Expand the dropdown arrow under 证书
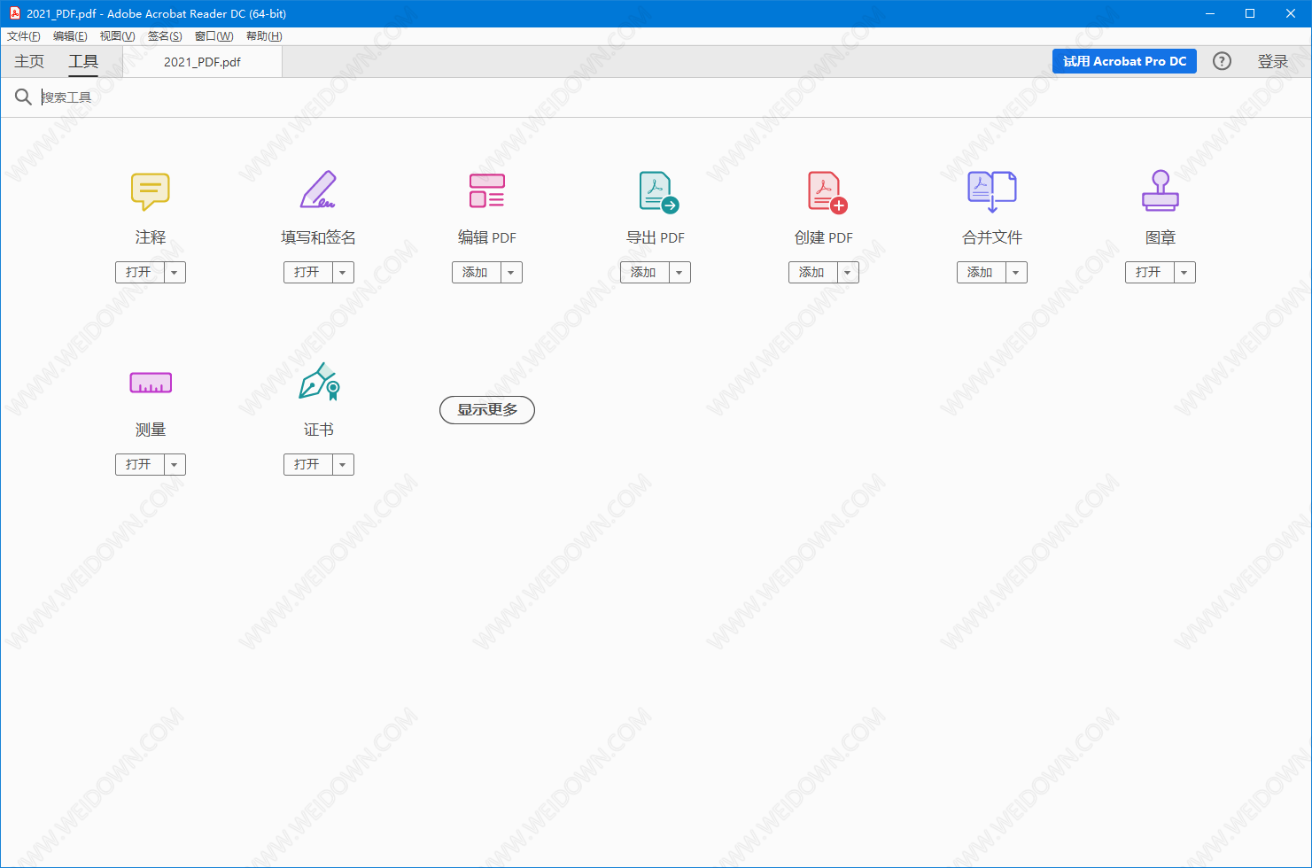Viewport: 1312px width, 868px height. 343,465
